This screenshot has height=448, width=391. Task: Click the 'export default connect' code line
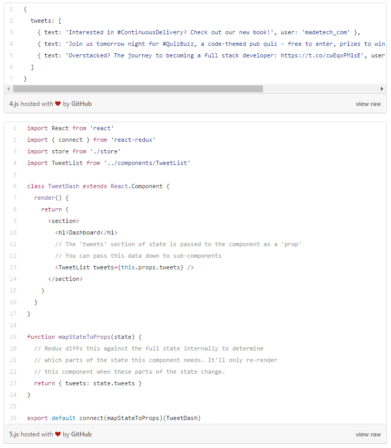pos(114,418)
